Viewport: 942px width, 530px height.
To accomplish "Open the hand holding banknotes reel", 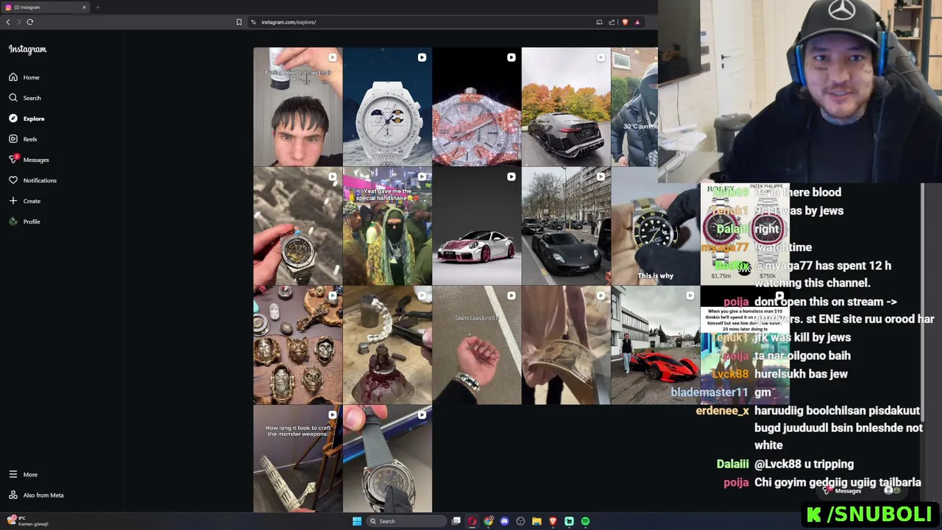I will tap(566, 345).
